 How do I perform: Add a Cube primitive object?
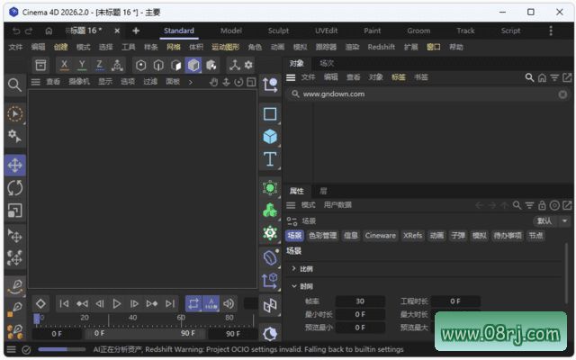click(270, 137)
